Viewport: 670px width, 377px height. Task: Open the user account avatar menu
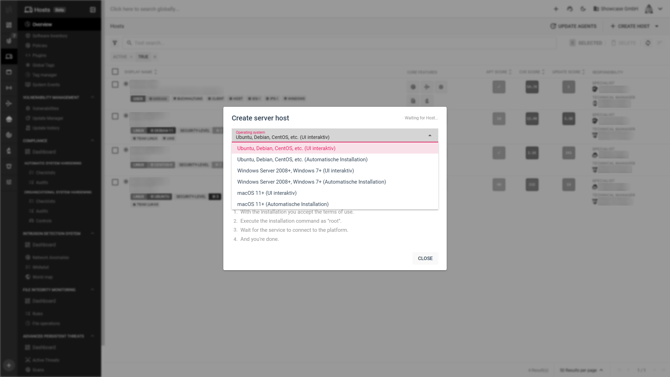649,9
